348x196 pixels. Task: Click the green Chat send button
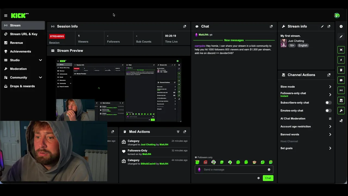268,178
